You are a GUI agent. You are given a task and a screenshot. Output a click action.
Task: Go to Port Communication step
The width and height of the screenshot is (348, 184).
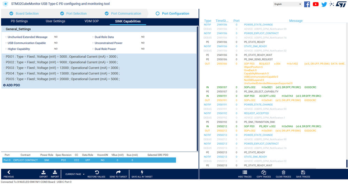point(123,14)
